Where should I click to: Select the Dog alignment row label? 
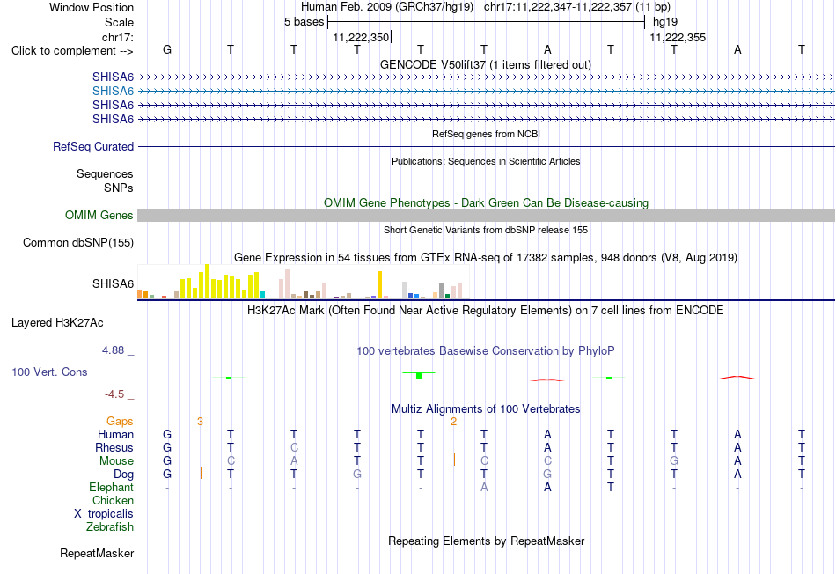pos(123,475)
